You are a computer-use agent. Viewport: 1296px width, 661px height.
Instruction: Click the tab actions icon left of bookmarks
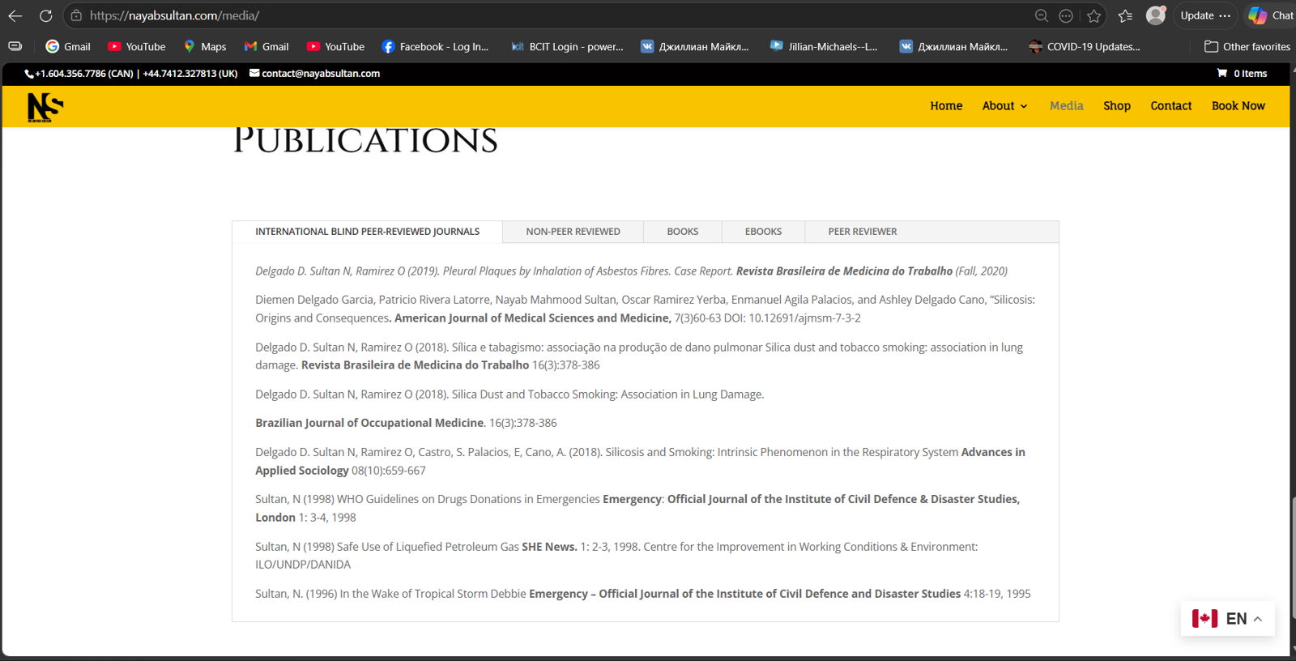tap(15, 46)
